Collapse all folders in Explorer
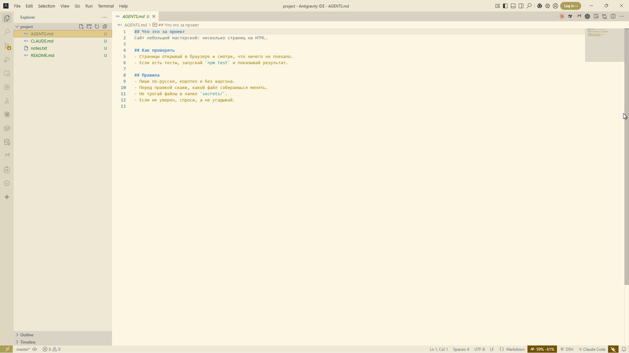 105,26
